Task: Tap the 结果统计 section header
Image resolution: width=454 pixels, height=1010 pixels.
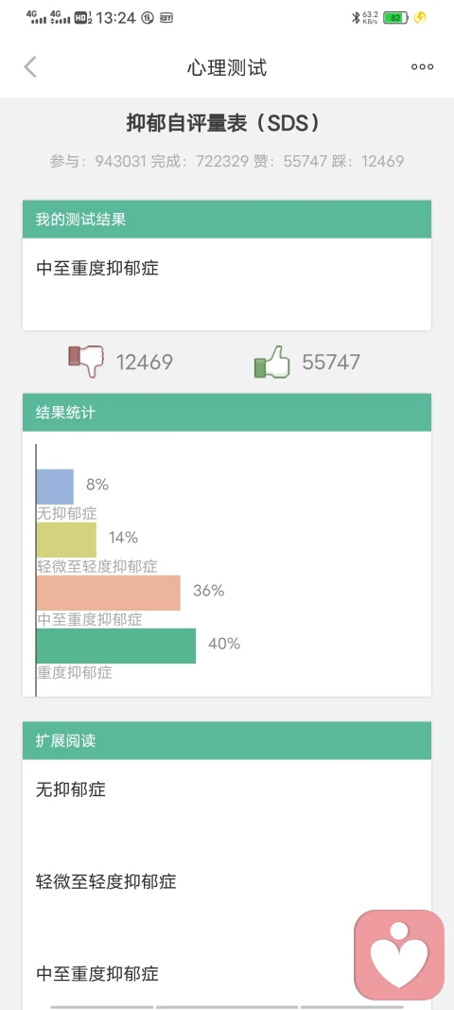Action: (227, 413)
